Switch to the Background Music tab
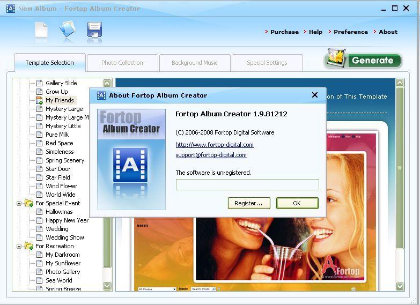Screen dimensions: 420x305 (195, 63)
